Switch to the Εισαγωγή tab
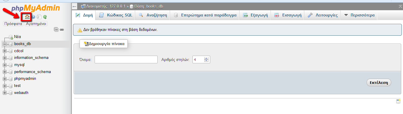The width and height of the screenshot is (403, 114). click(x=287, y=15)
